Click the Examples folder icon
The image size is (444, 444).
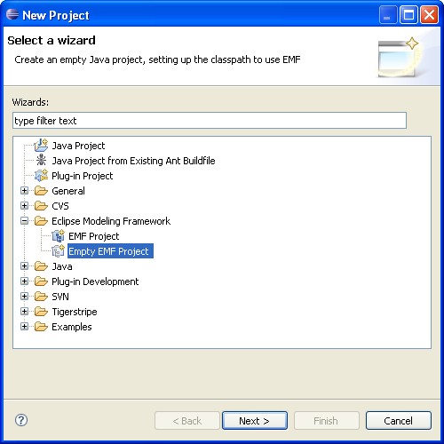tap(41, 327)
